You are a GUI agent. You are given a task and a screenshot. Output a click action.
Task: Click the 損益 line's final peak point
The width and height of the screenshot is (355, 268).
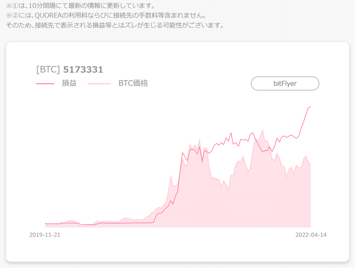(310, 107)
